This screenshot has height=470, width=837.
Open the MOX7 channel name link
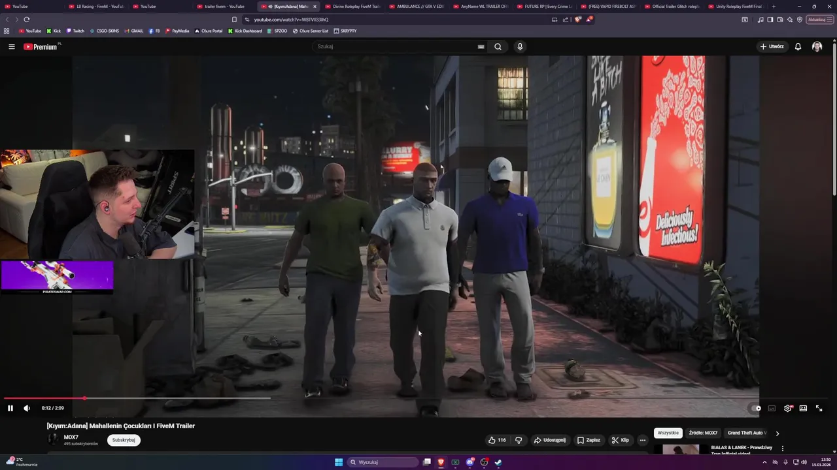click(71, 437)
